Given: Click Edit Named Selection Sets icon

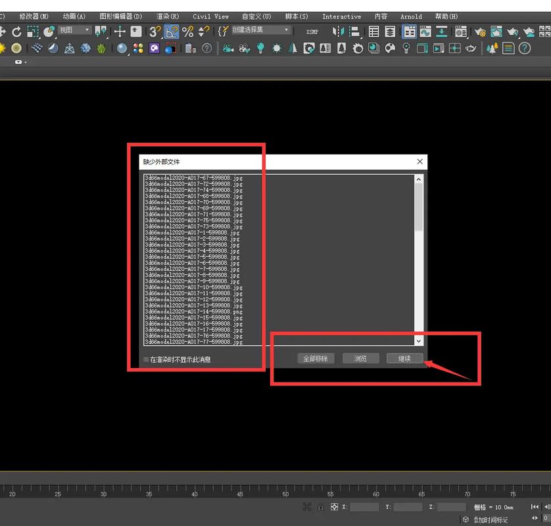Looking at the screenshot, I should click(223, 32).
